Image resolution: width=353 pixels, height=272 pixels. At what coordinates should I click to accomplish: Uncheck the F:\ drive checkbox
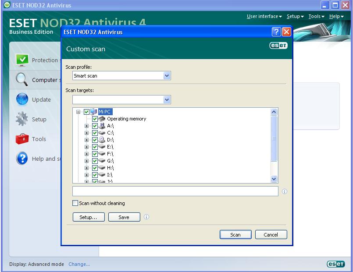click(x=95, y=154)
